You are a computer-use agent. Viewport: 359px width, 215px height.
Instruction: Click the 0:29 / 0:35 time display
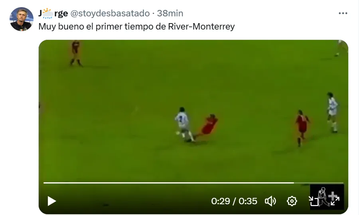point(234,201)
